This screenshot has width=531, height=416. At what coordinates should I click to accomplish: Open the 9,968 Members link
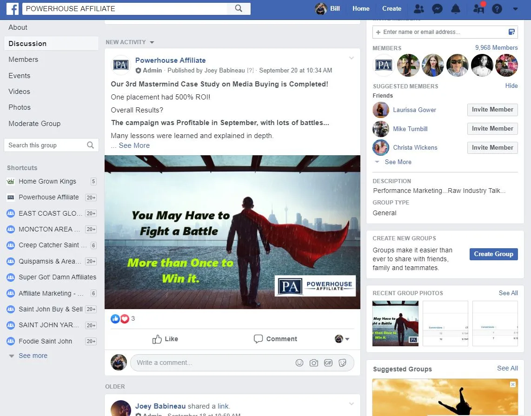(x=496, y=48)
